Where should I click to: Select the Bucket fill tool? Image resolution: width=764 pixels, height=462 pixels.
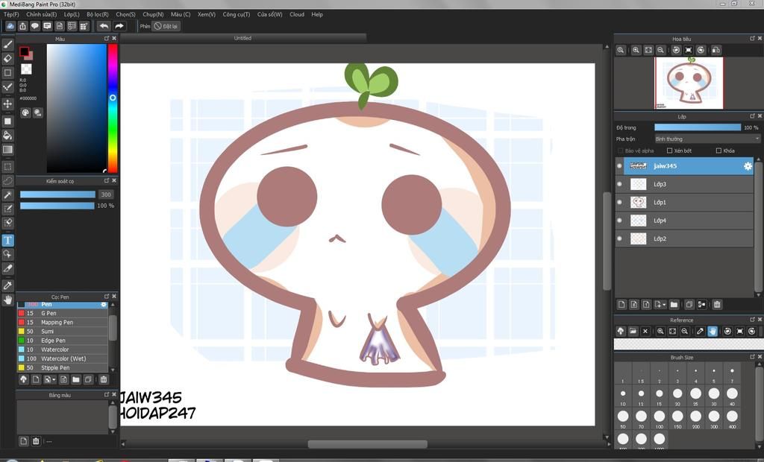7,135
